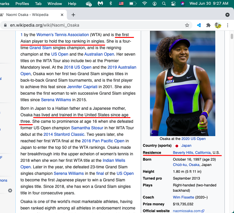Open the Chrome three-dot menu

pyautogui.click(x=227, y=25)
